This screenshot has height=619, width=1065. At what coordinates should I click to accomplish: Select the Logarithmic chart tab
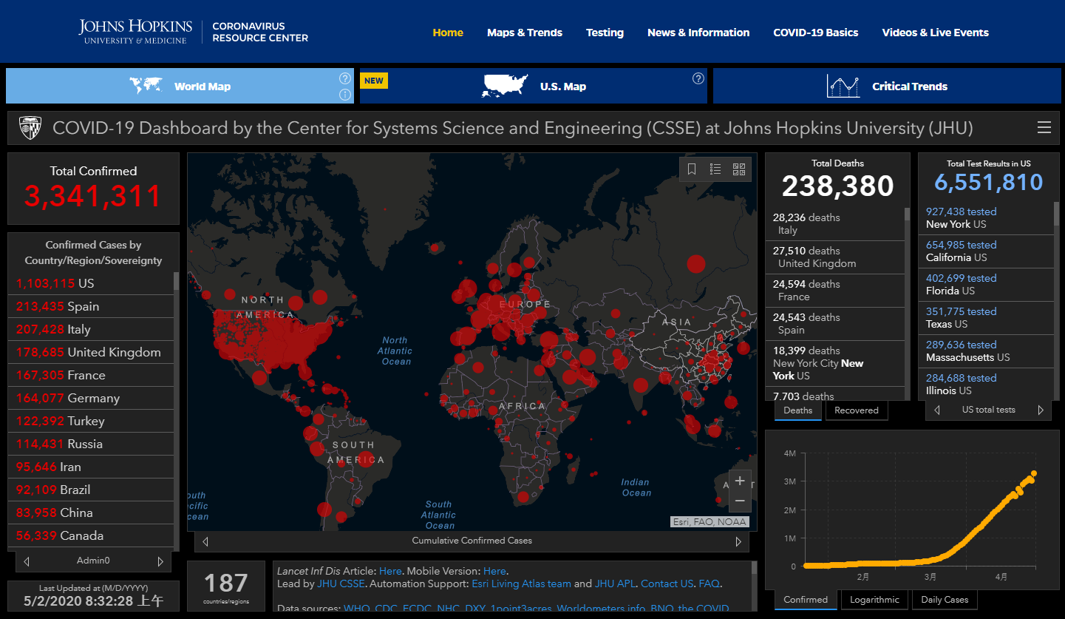874,600
